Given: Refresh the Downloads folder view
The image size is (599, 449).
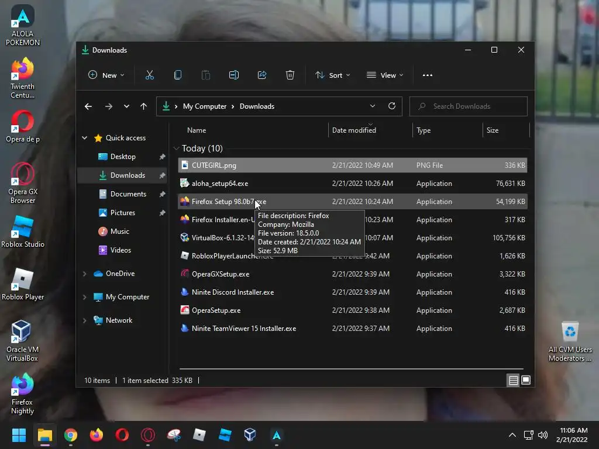Looking at the screenshot, I should pos(391,106).
